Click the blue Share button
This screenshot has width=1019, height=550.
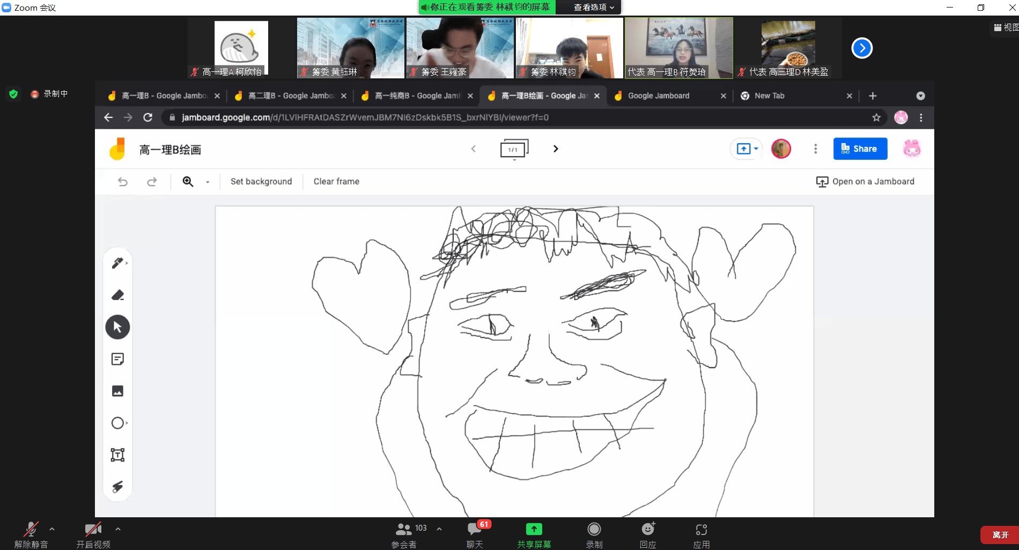(x=860, y=149)
